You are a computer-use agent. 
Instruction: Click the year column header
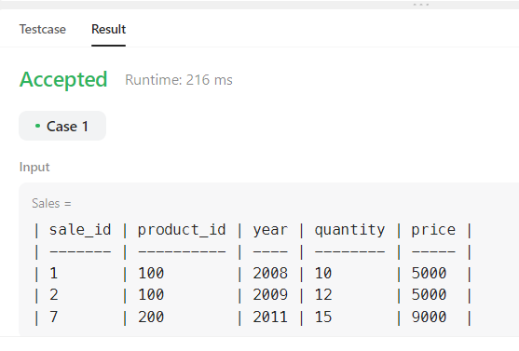[270, 230]
